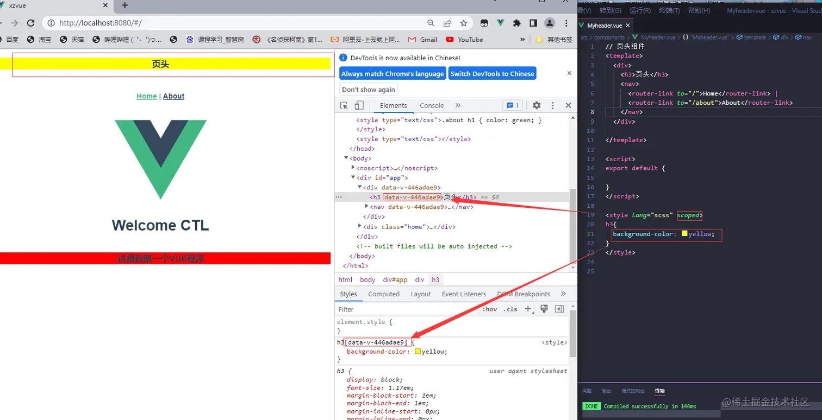Image resolution: width=822 pixels, height=420 pixels.
Task: Click the forward navigation arrow in Chrome
Action: click(15, 23)
